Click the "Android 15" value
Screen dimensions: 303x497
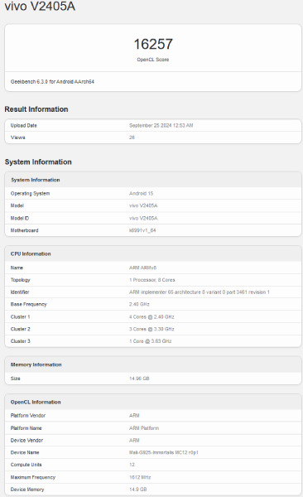(141, 194)
